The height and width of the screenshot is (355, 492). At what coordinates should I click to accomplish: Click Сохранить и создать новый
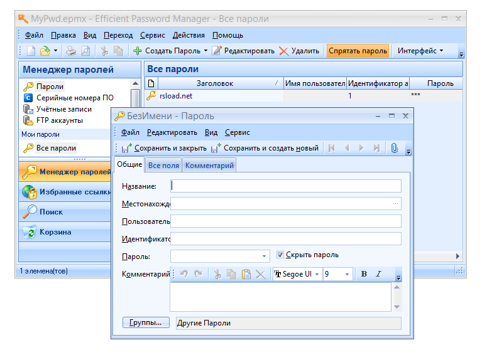pyautogui.click(x=265, y=148)
